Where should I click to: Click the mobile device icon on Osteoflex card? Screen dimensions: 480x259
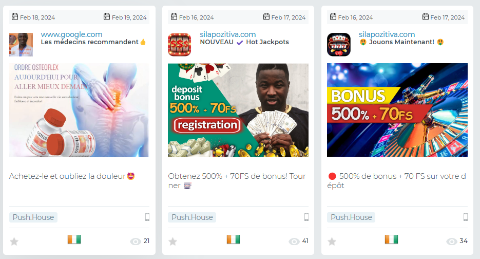point(147,217)
